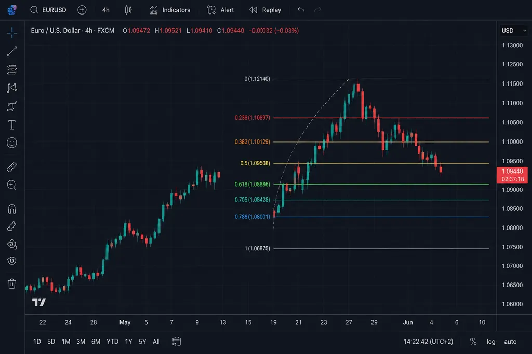532x354 pixels.
Task: Select the pattern drawing tool
Action: pyautogui.click(x=12, y=88)
